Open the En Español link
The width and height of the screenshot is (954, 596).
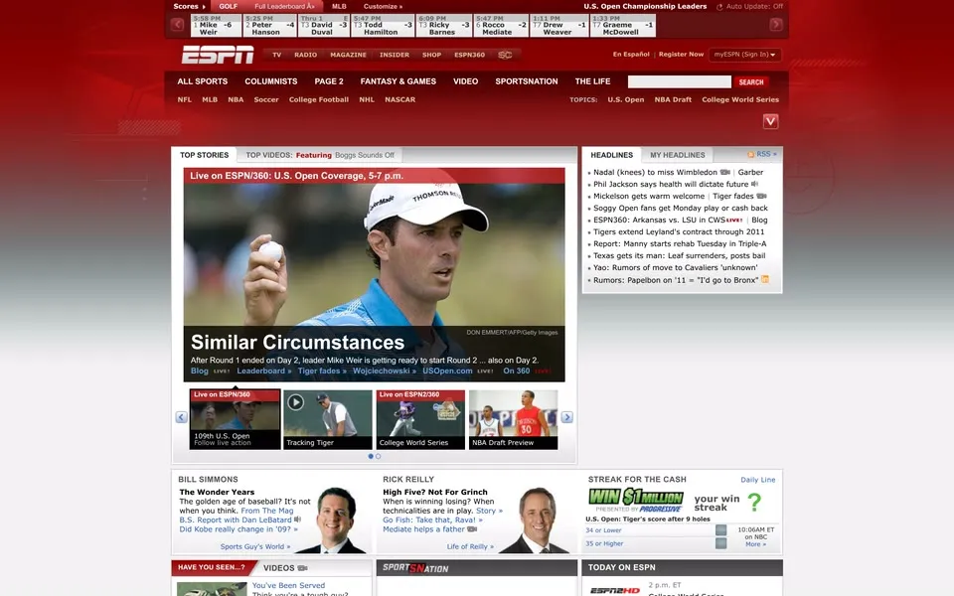point(631,54)
